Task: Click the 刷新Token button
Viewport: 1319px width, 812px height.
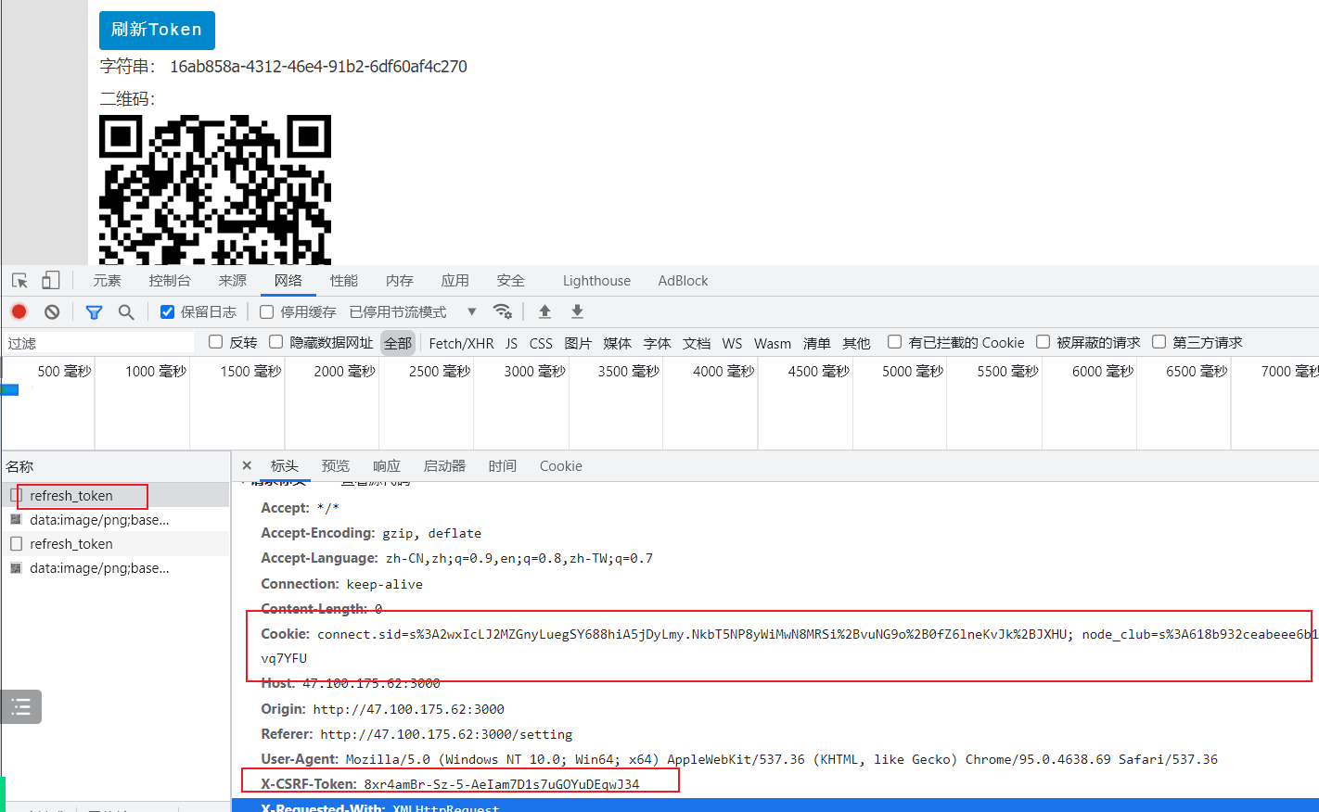Action: tap(157, 30)
